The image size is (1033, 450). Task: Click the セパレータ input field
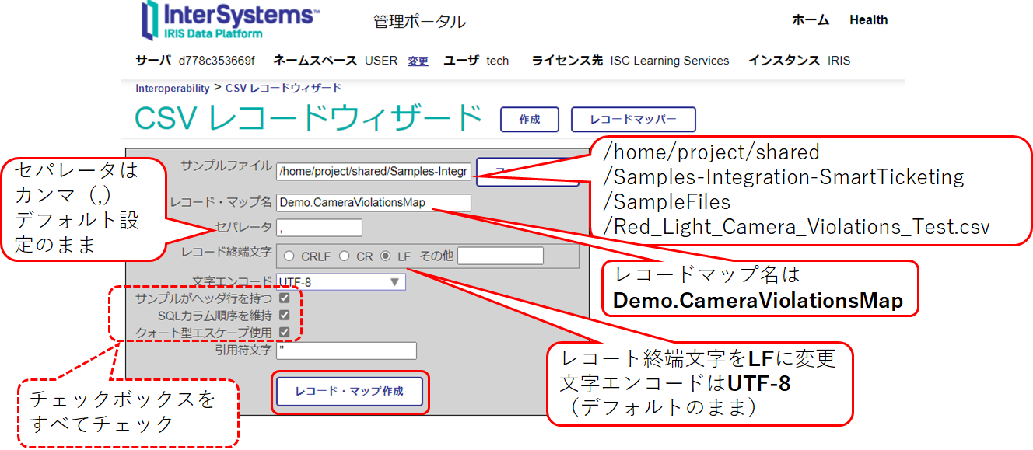(319, 228)
